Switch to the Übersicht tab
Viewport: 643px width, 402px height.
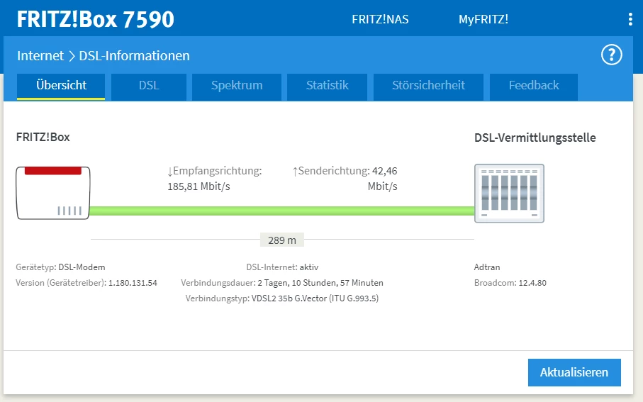click(x=61, y=86)
